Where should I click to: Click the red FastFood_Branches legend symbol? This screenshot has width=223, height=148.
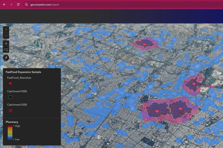10,84
